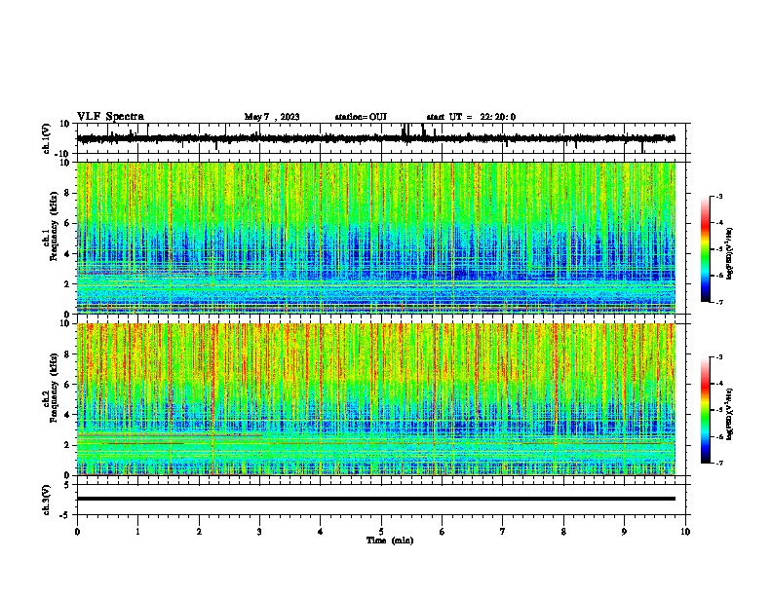772x596 pixels.
Task: Click the upper color bar beside ch.1
Action: [706, 249]
